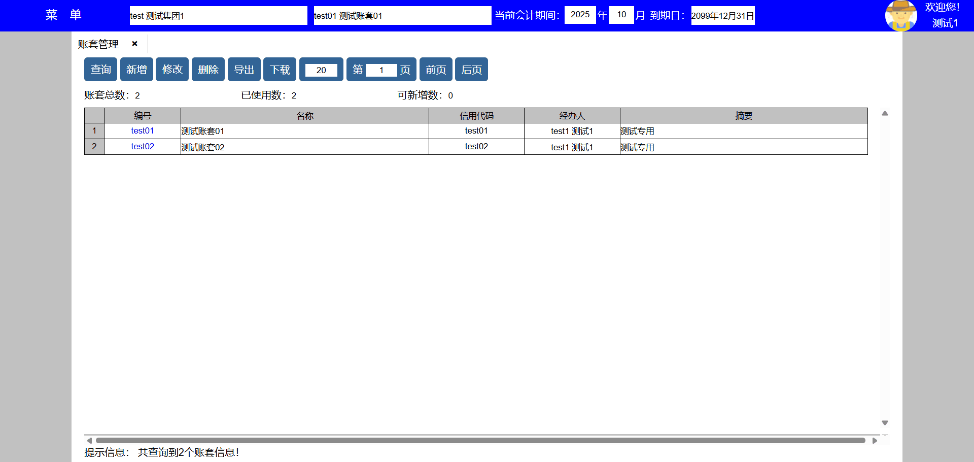This screenshot has height=462, width=974.
Task: Close the 账套管理 tab
Action: tap(134, 44)
